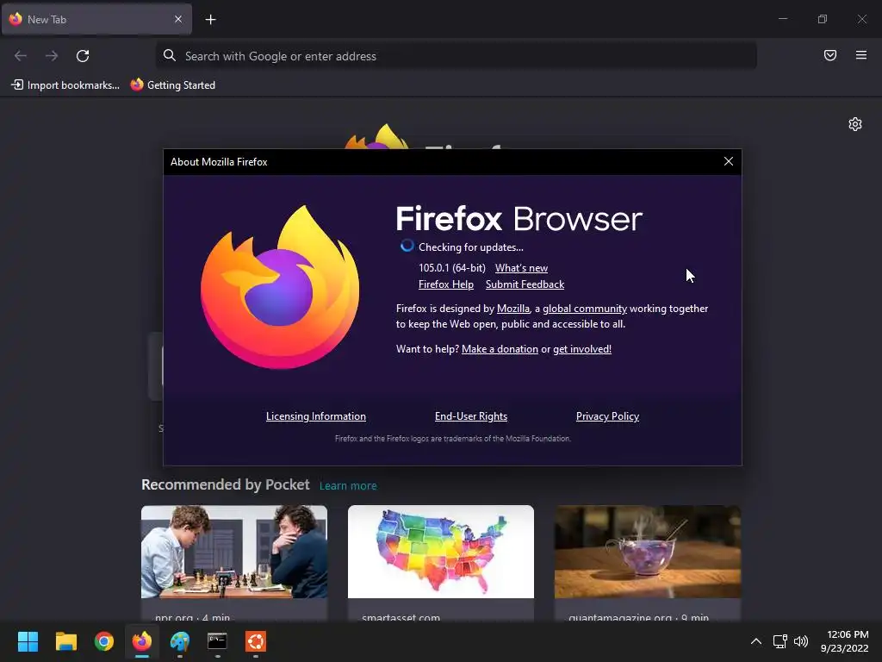Open File Explorer from taskbar
The height and width of the screenshot is (662, 882).
coord(65,641)
